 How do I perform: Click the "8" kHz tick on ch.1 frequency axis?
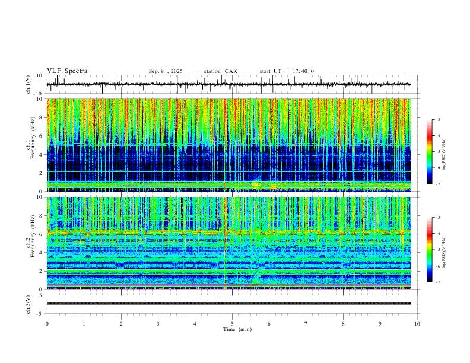[41, 117]
